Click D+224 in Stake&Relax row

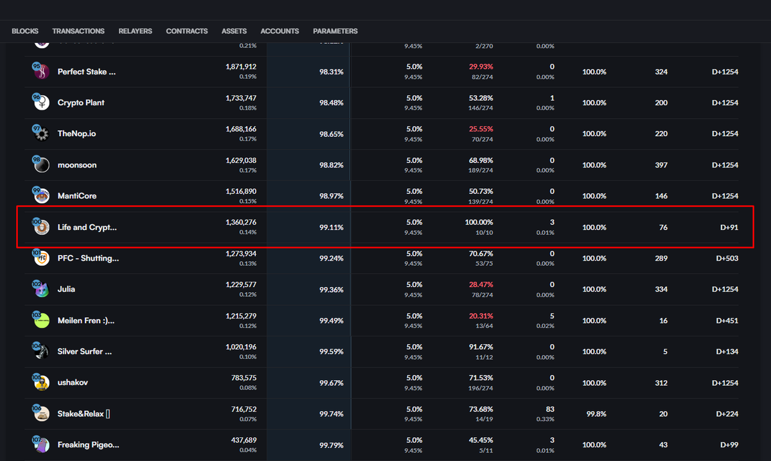click(x=727, y=414)
